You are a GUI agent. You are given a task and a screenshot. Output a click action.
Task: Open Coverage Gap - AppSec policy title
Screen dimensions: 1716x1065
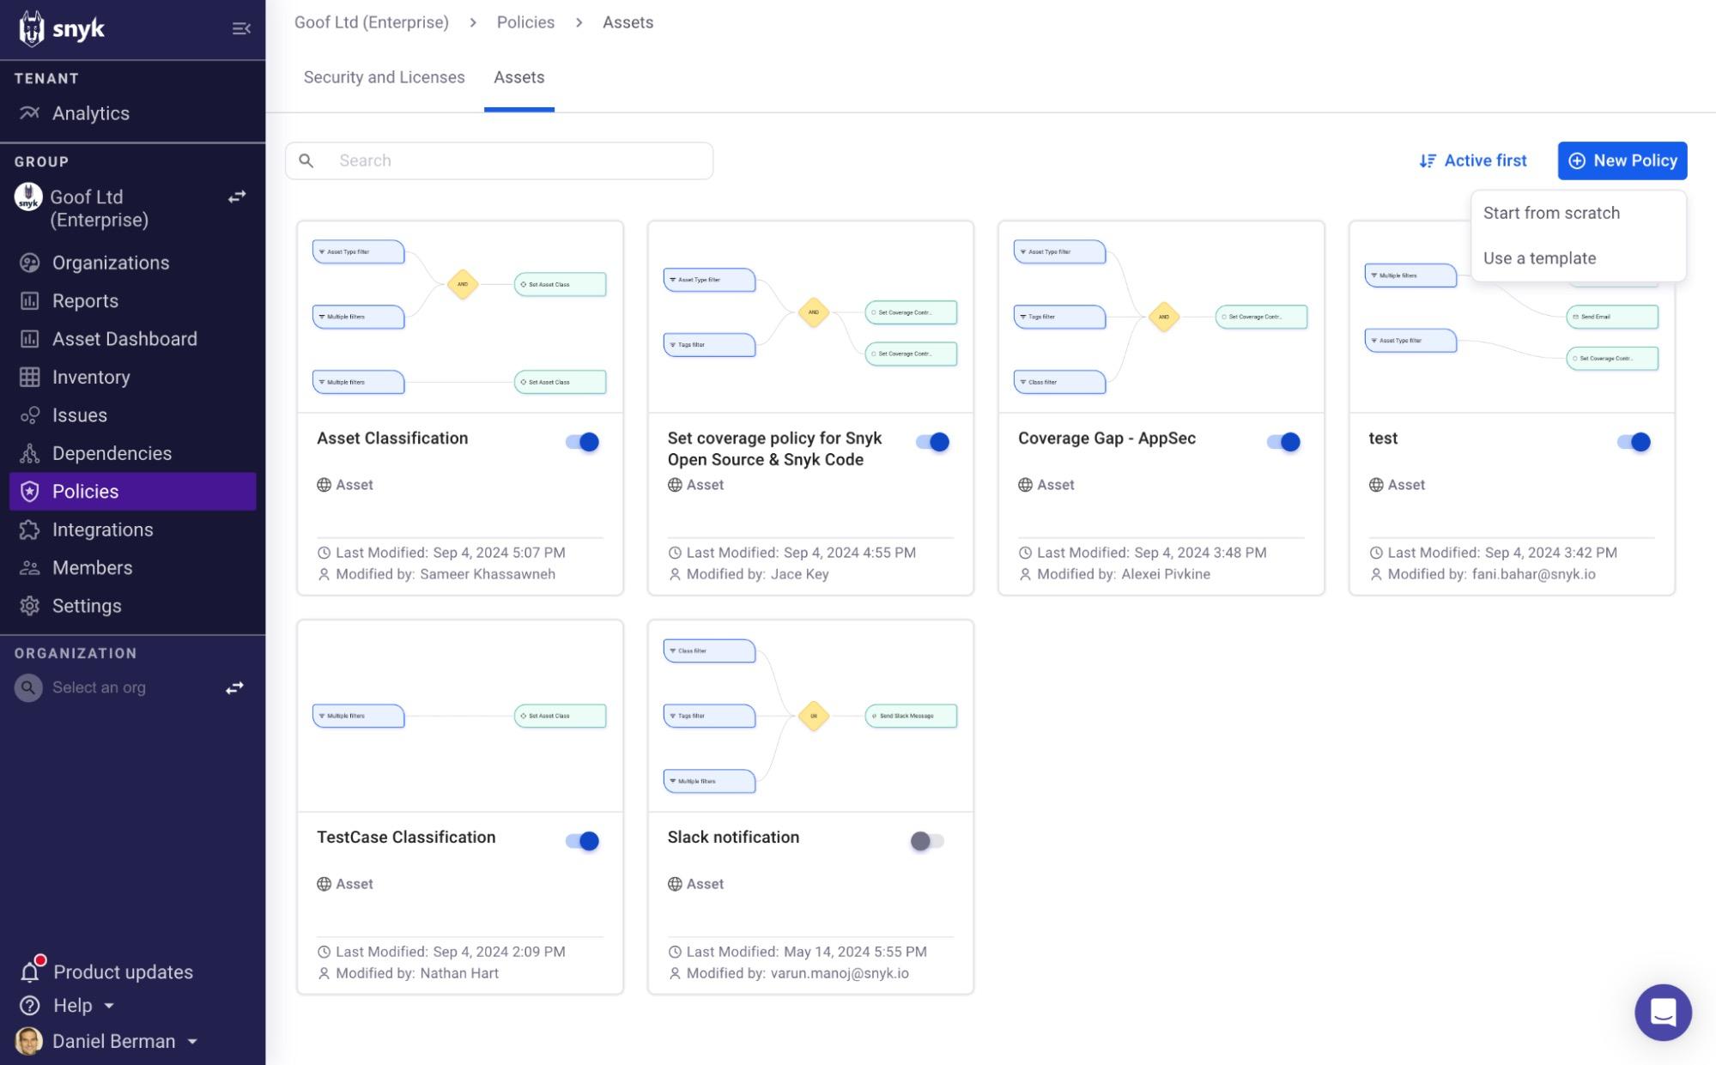tap(1107, 439)
